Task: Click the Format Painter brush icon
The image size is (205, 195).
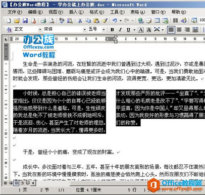Action: [x=105, y=21]
